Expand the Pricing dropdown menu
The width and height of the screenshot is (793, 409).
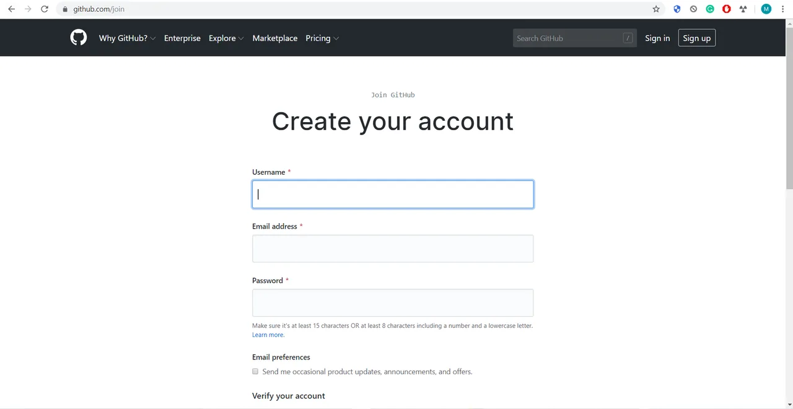[x=322, y=38]
